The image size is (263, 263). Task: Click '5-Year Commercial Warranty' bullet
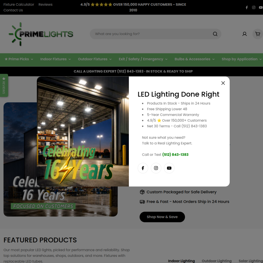[x=173, y=115]
